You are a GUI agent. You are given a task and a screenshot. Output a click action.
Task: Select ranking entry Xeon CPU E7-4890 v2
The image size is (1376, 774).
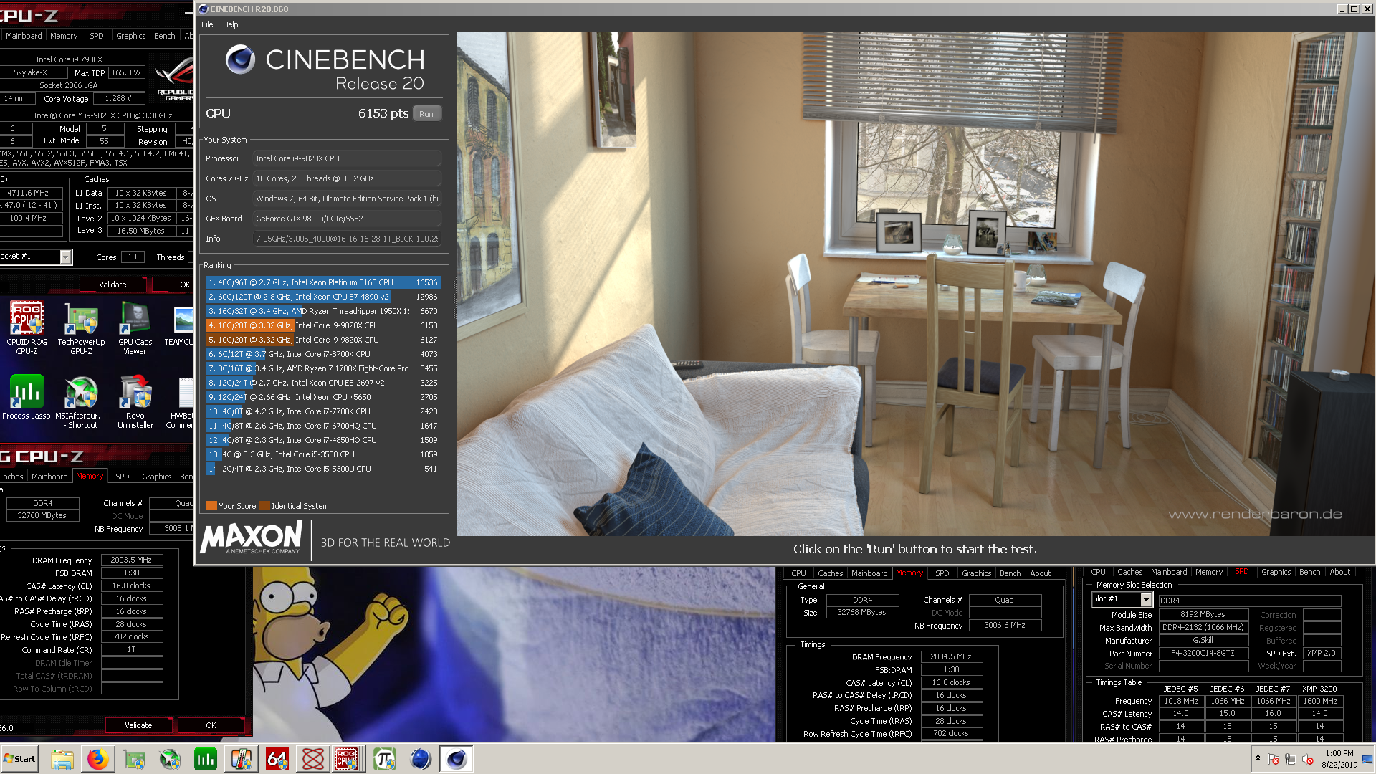tap(323, 297)
